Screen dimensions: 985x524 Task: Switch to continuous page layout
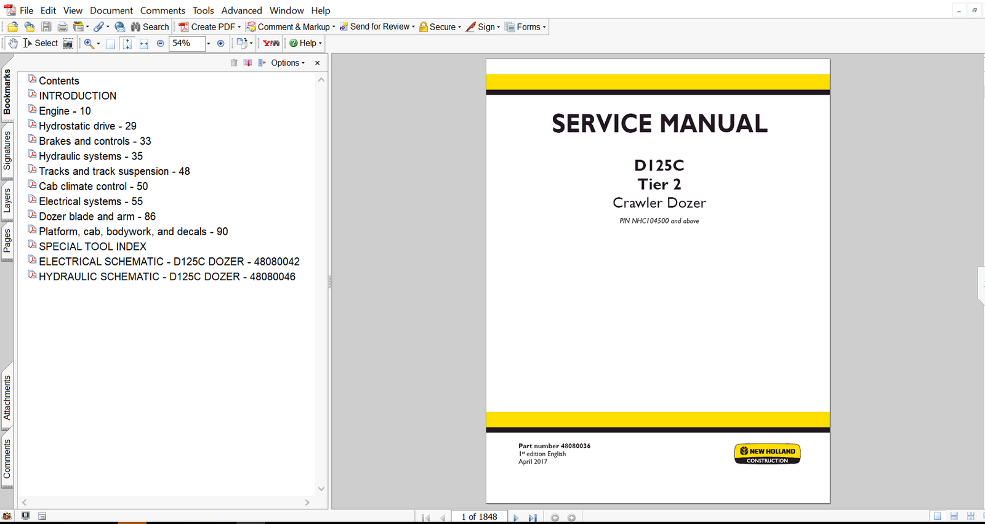pos(954,517)
